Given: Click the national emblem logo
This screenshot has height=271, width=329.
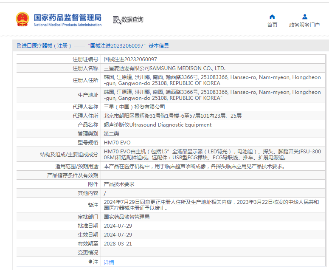Looking at the screenshot, I should coord(22,19).
